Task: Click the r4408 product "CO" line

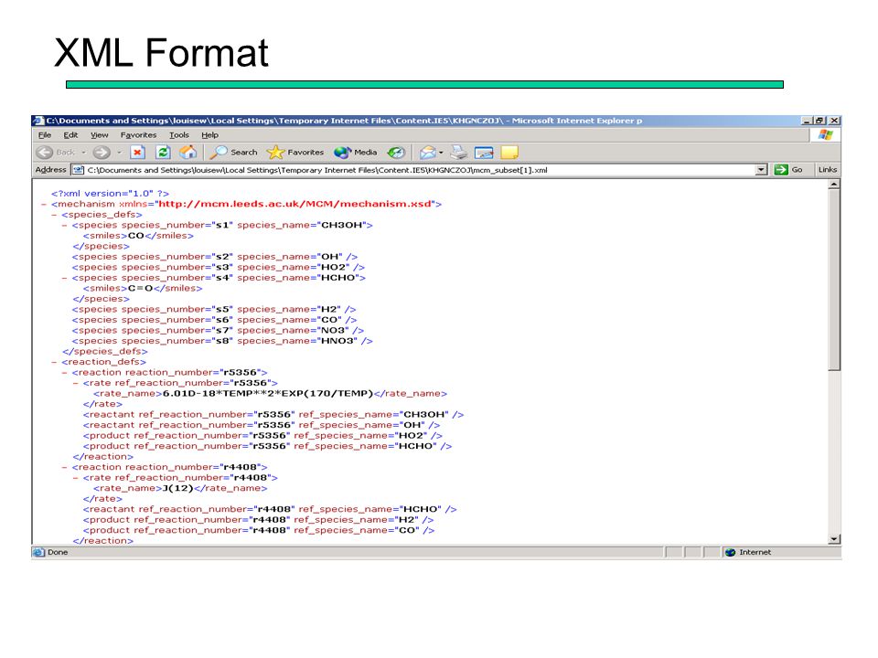Action: coord(259,530)
